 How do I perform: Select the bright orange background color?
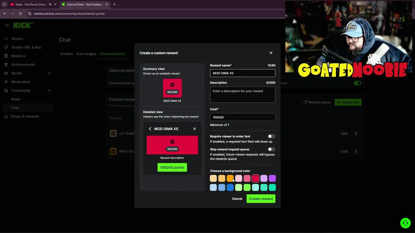[x=230, y=178]
